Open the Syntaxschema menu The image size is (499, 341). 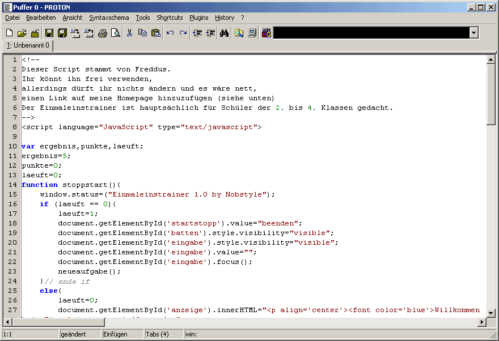pos(109,18)
